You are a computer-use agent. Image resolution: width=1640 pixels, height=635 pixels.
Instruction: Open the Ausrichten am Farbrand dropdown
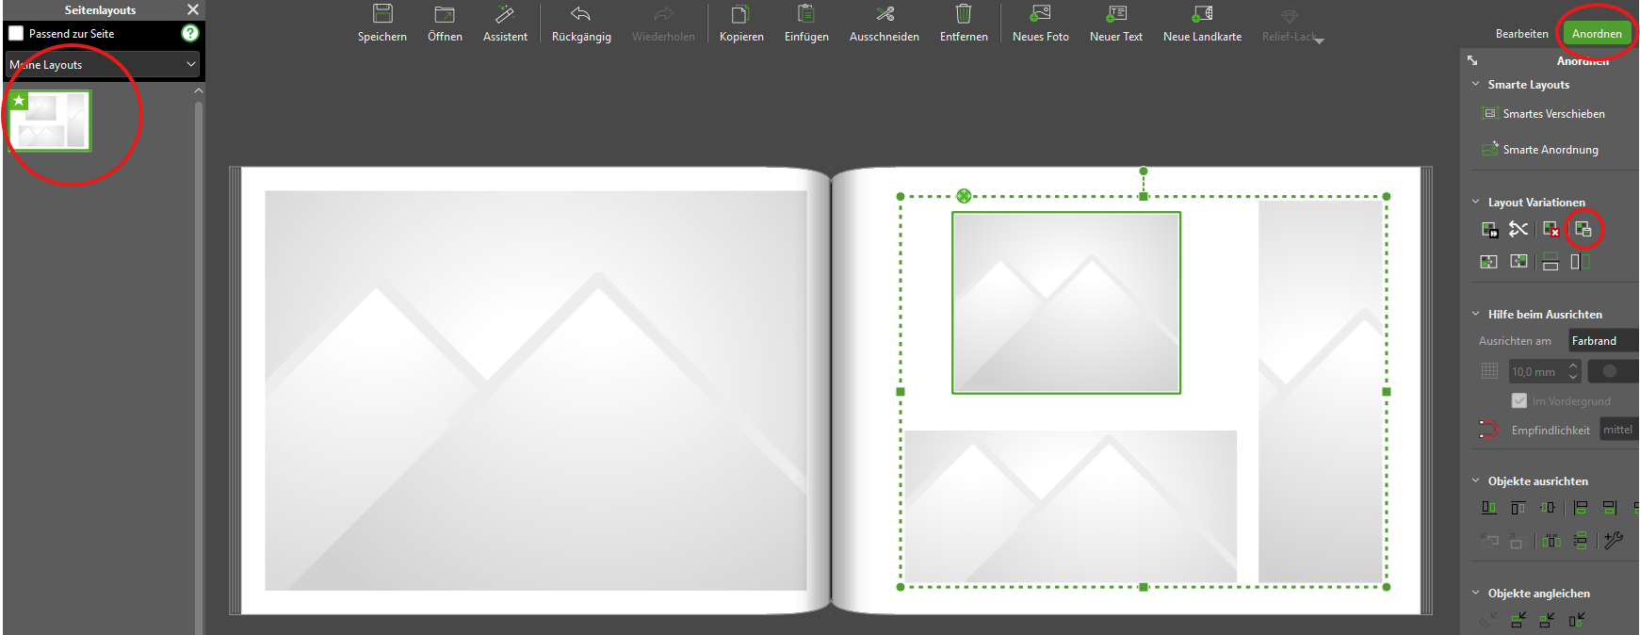(1603, 341)
